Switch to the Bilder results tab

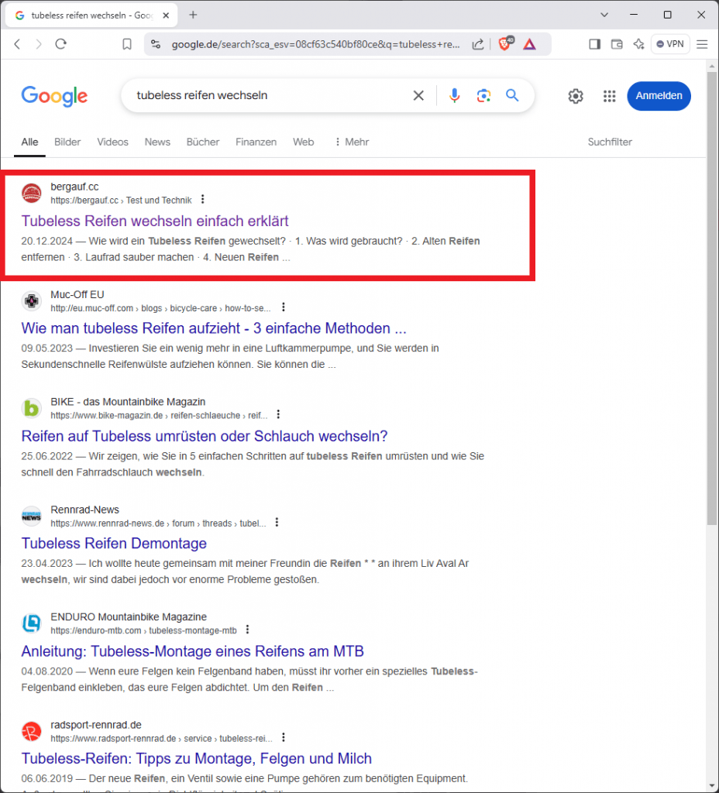coord(67,142)
